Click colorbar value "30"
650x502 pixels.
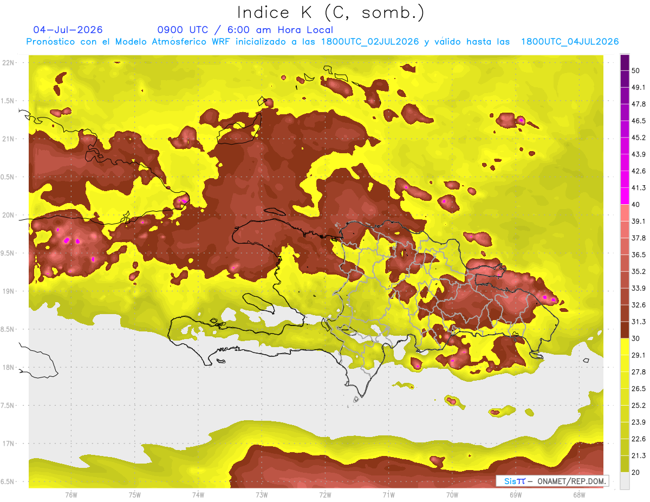coord(636,338)
